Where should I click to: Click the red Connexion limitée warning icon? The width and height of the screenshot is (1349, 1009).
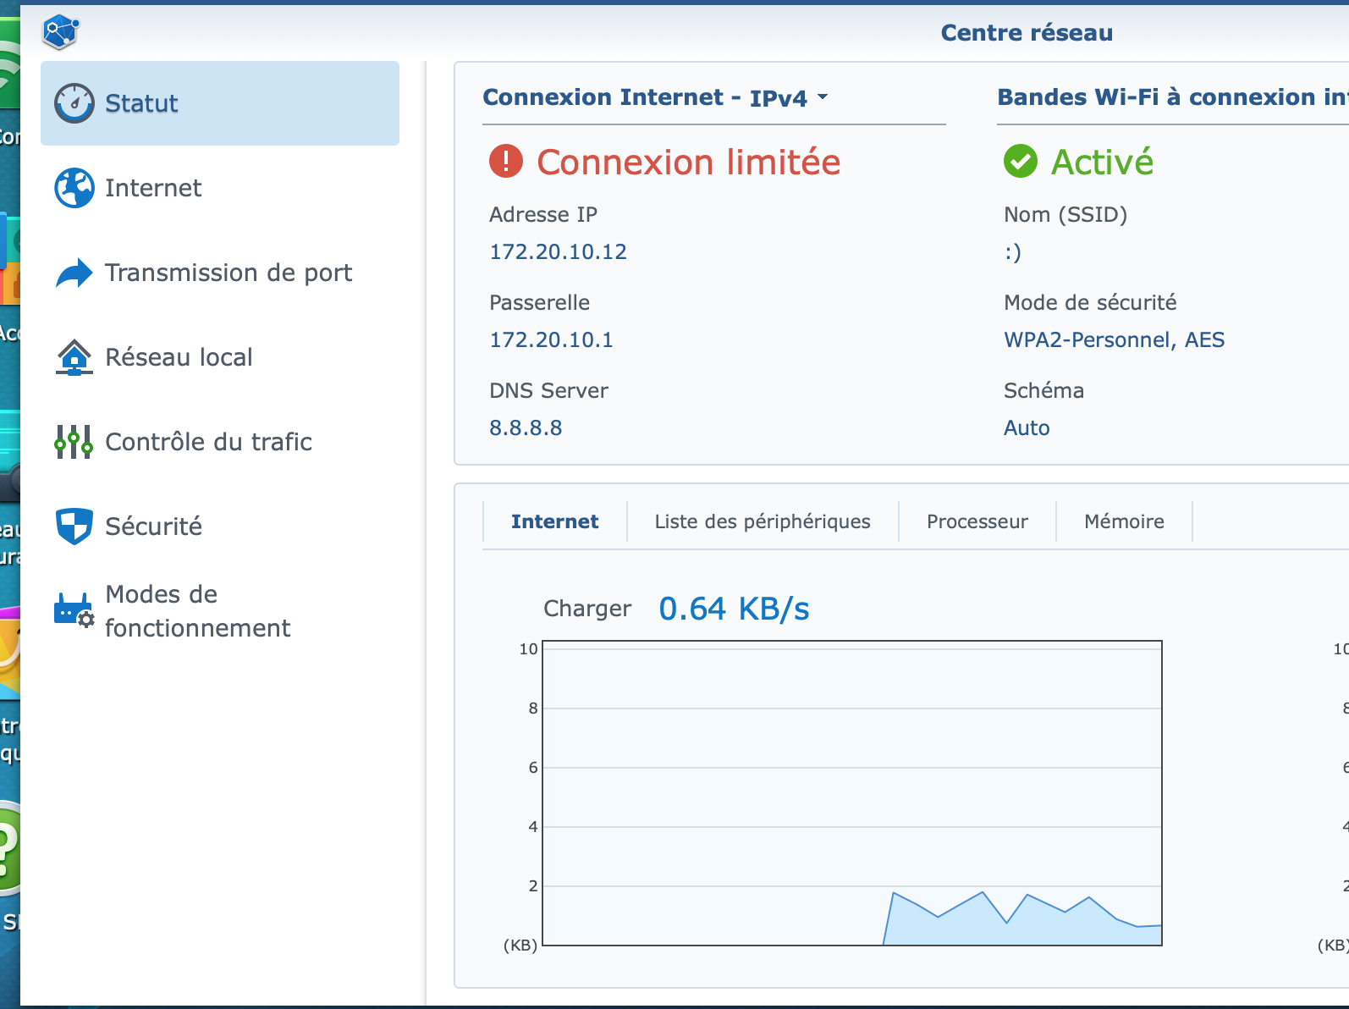click(506, 161)
